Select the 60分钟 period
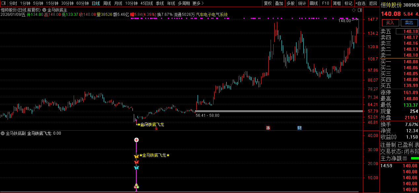Image resolution: width=419 pixels, height=193 pixels. (83, 3)
